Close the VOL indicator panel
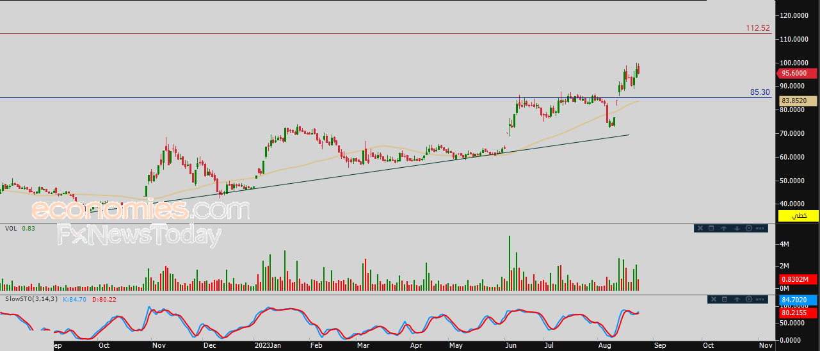Screen dimensions: 820x351 tap(700, 228)
